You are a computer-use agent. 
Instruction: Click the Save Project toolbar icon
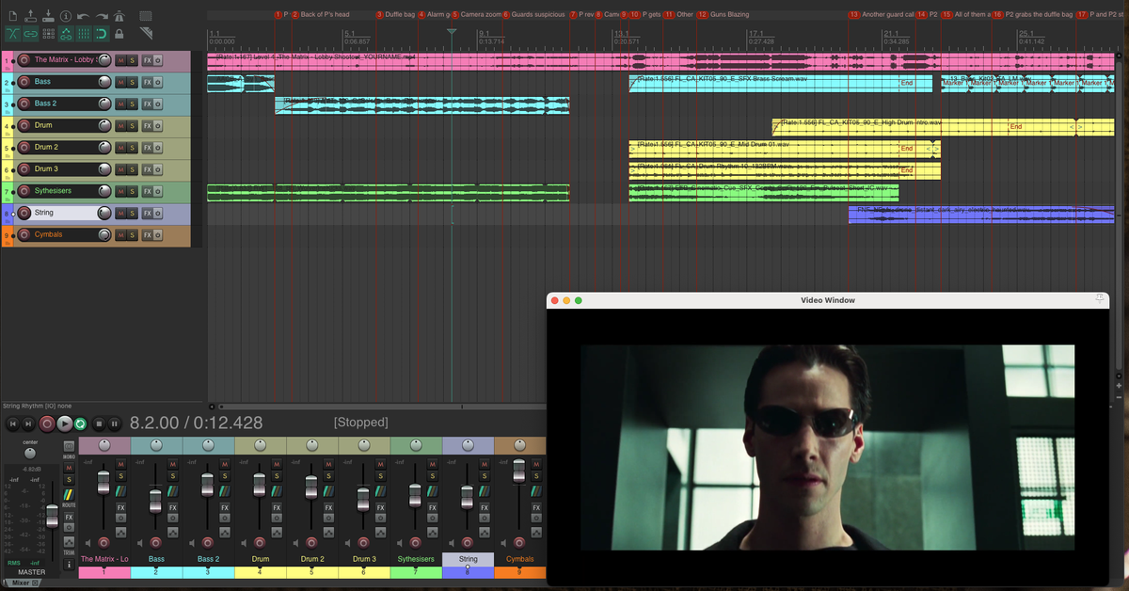tap(48, 16)
